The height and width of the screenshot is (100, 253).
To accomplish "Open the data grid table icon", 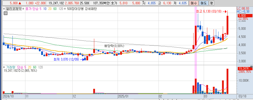I will point(6,13).
